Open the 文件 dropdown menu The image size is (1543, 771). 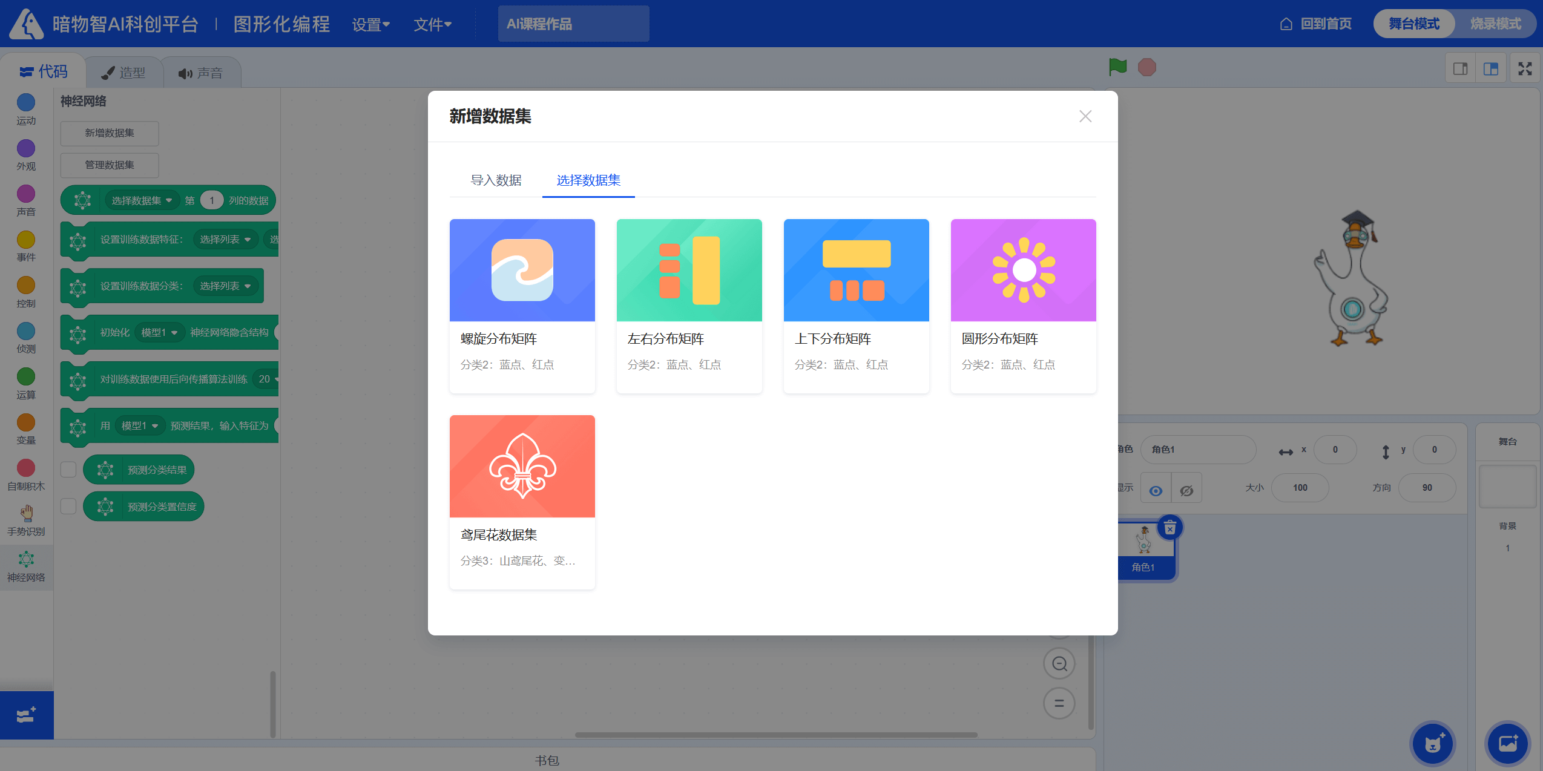pos(432,24)
